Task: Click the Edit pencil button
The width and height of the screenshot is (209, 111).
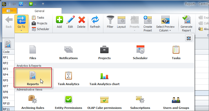Action: coord(70,22)
